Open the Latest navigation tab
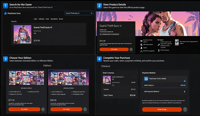This screenshot has width=200, height=116. pyautogui.click(x=35, y=19)
